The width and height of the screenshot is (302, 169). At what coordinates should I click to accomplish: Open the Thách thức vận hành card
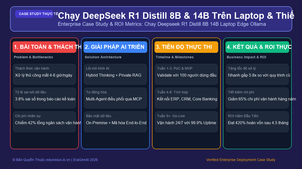click(44, 74)
